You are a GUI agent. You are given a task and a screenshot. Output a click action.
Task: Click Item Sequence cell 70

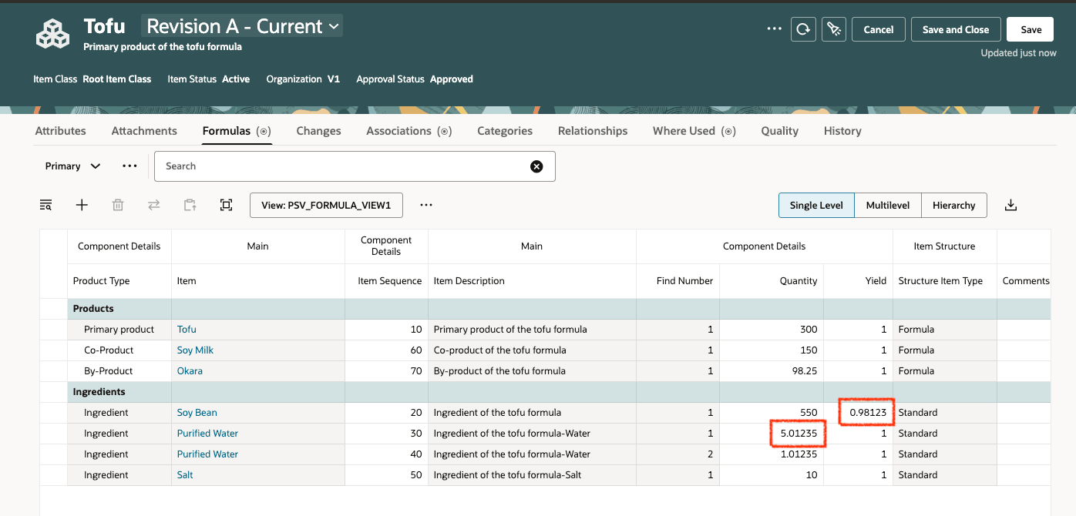pos(386,371)
